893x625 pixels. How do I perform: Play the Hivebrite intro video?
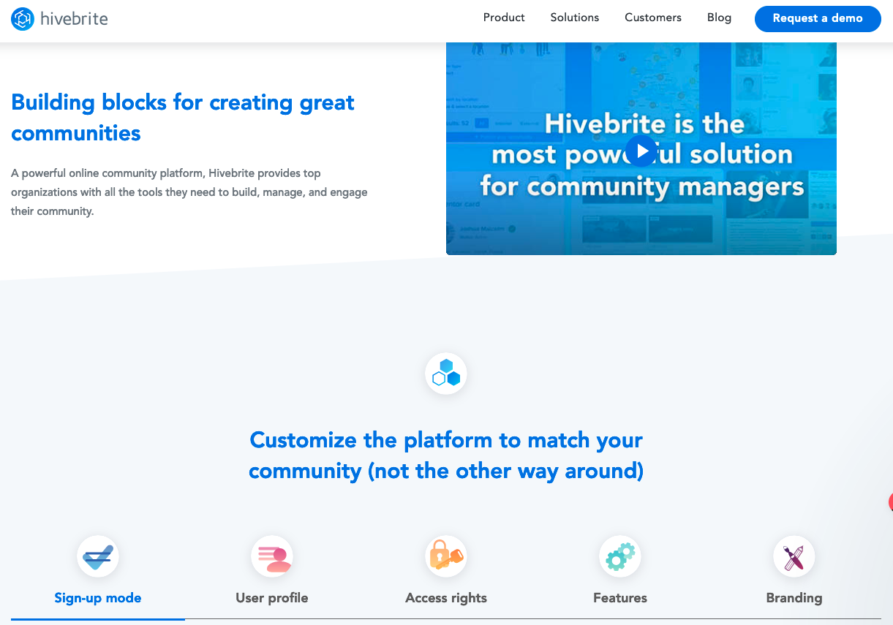click(641, 151)
